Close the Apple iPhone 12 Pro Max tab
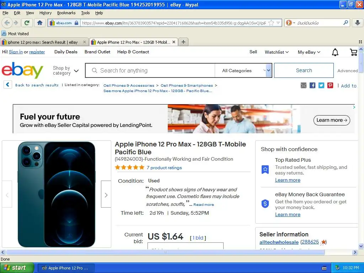364x273 pixels. point(174,42)
